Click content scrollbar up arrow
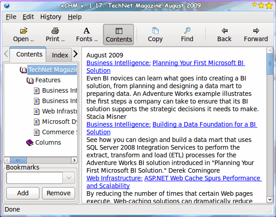276x217 pixels. 270,51
